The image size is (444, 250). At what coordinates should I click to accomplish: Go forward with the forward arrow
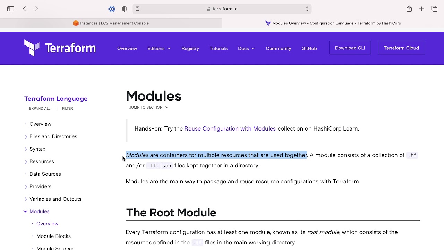click(x=36, y=9)
